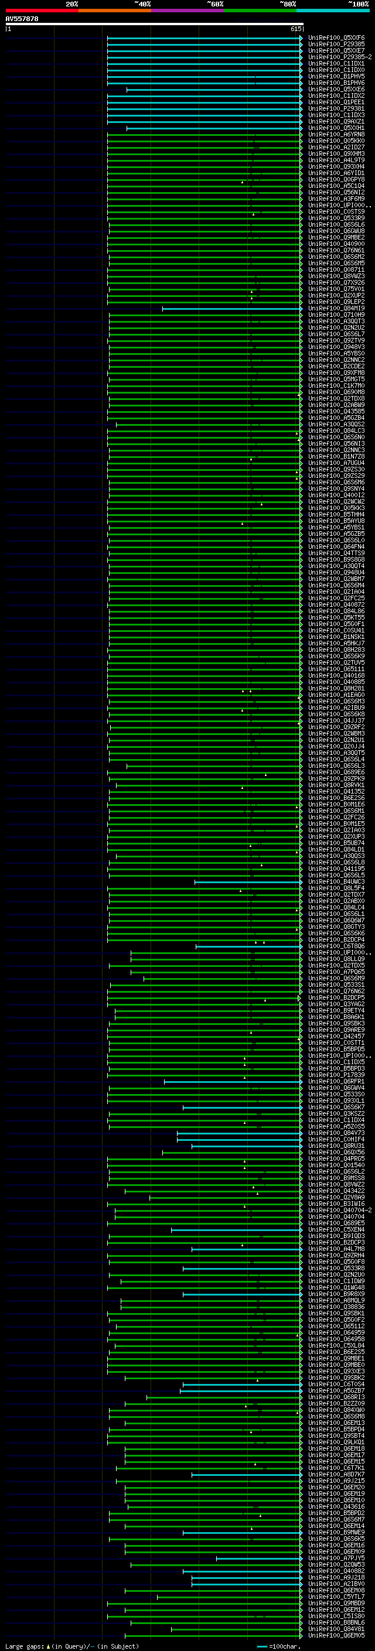The width and height of the screenshot is (375, 1651).
Task: Click the UniRef100_B4UWC3 label
Action: [336, 882]
